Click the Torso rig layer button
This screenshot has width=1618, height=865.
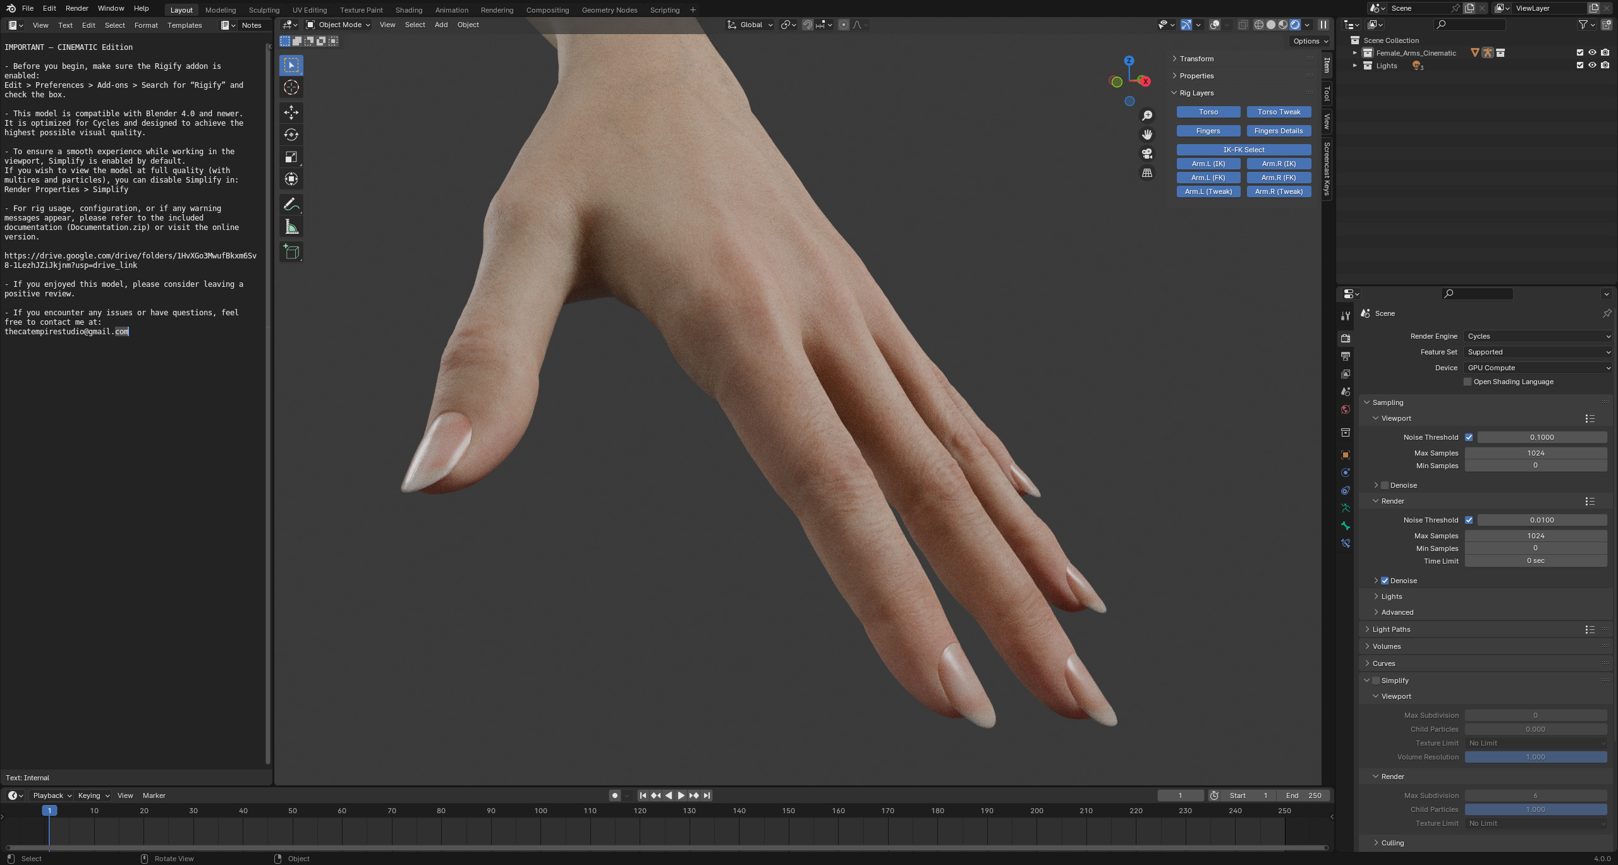(1208, 112)
